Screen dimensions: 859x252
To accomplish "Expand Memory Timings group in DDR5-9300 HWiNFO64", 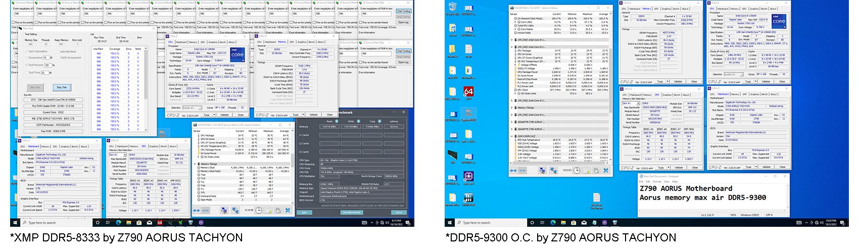I will point(512,108).
